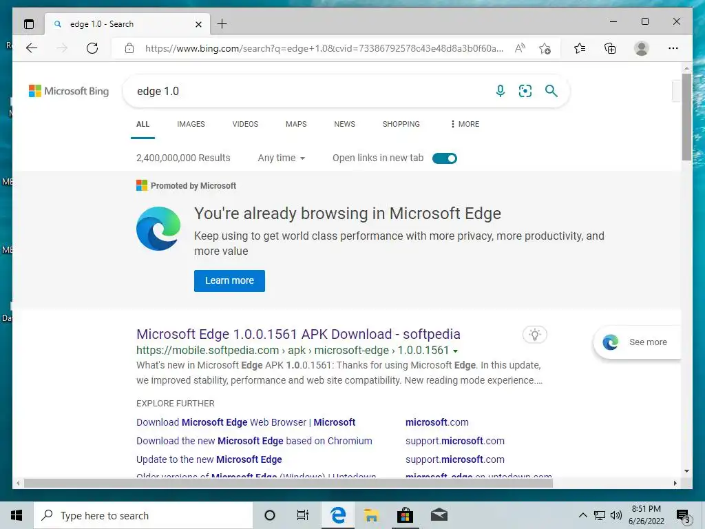The height and width of the screenshot is (529, 705).
Task: Expand the MORE search categories
Action: [x=465, y=124]
